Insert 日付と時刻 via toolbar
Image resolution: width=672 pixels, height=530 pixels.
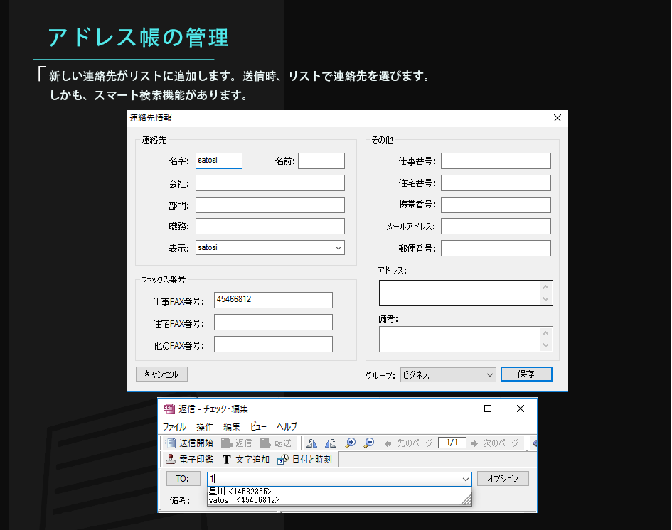305,460
